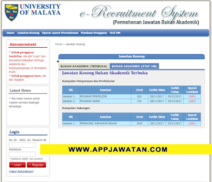The width and height of the screenshot is (212, 182).
Task: Click grade Q41 cell
Action: (x=140, y=96)
